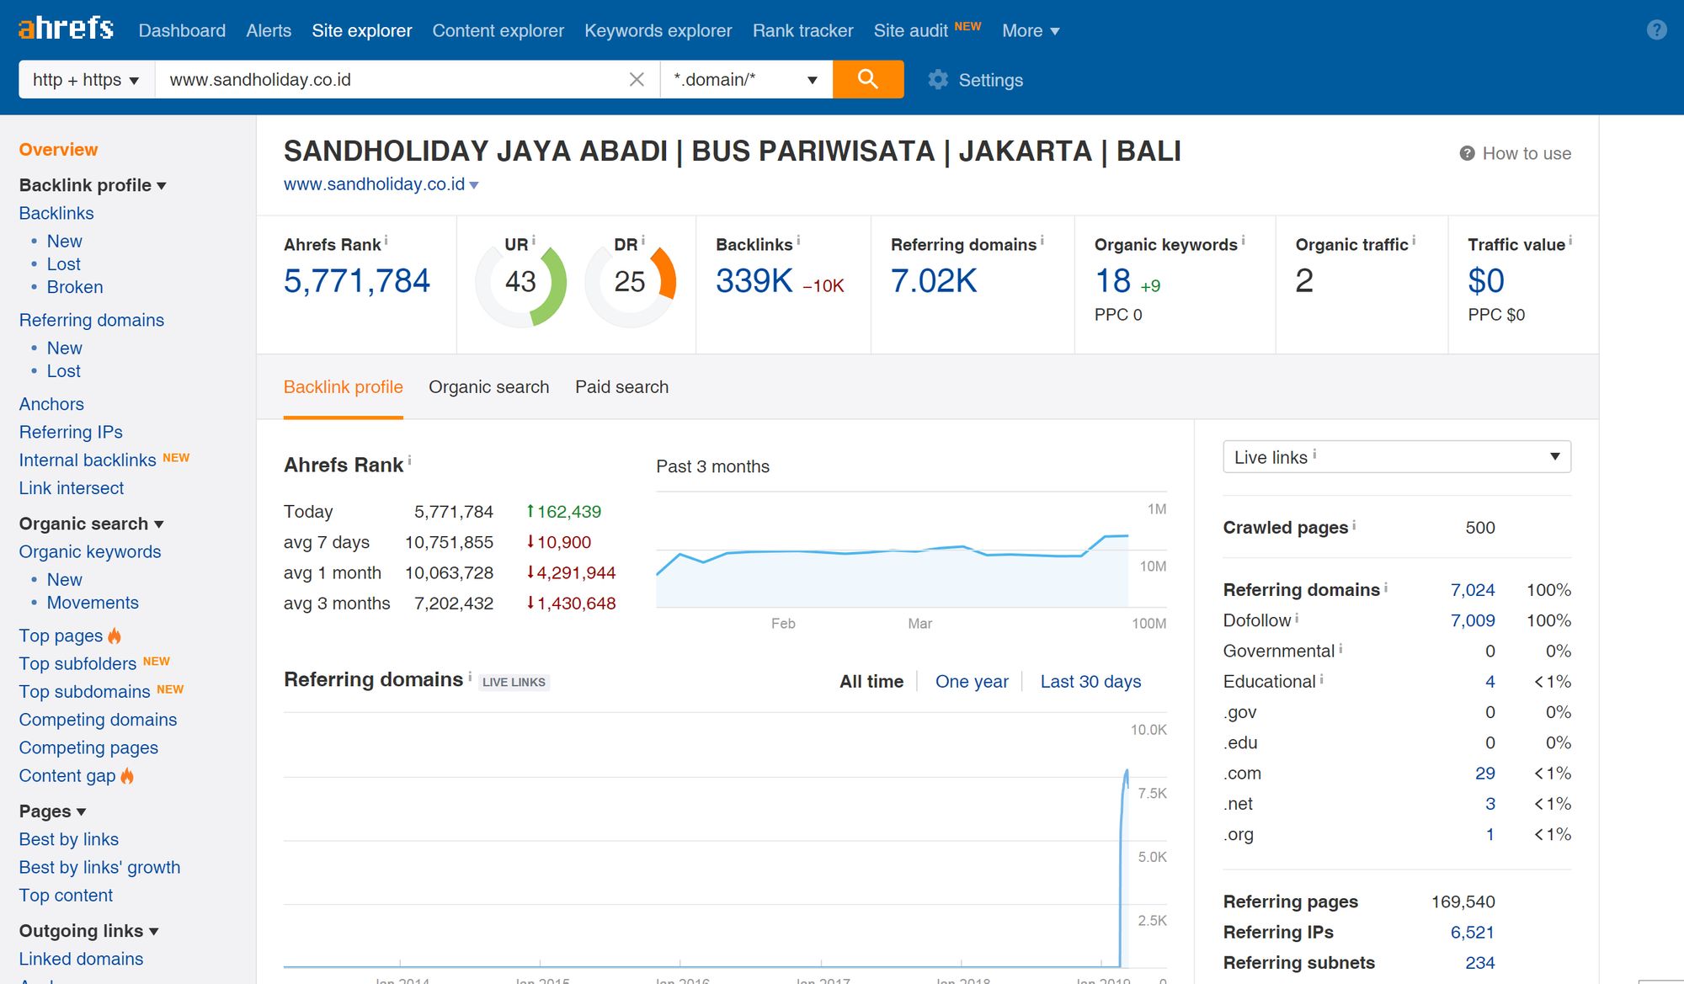Open Linked domains in the sidebar
Viewport: 1684px width, 984px height.
click(81, 959)
